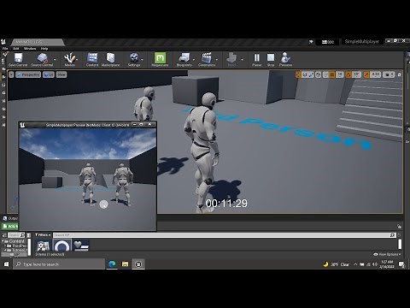Expand the Cinematics dropdown arrow
The width and height of the screenshot is (410, 308).
[x=217, y=60]
